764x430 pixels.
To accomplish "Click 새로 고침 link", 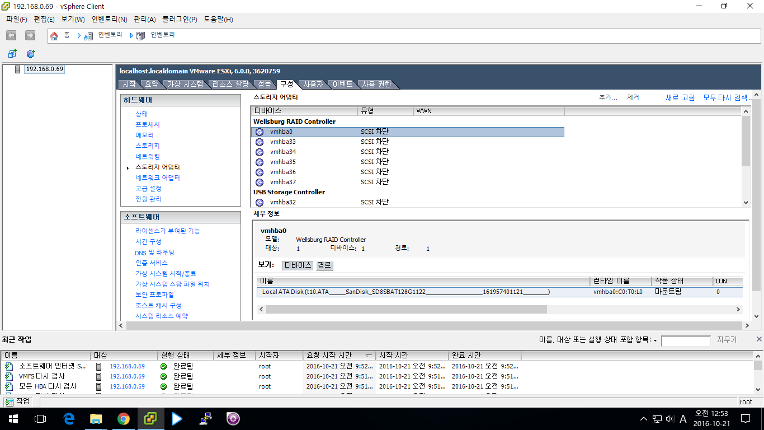I will (680, 98).
